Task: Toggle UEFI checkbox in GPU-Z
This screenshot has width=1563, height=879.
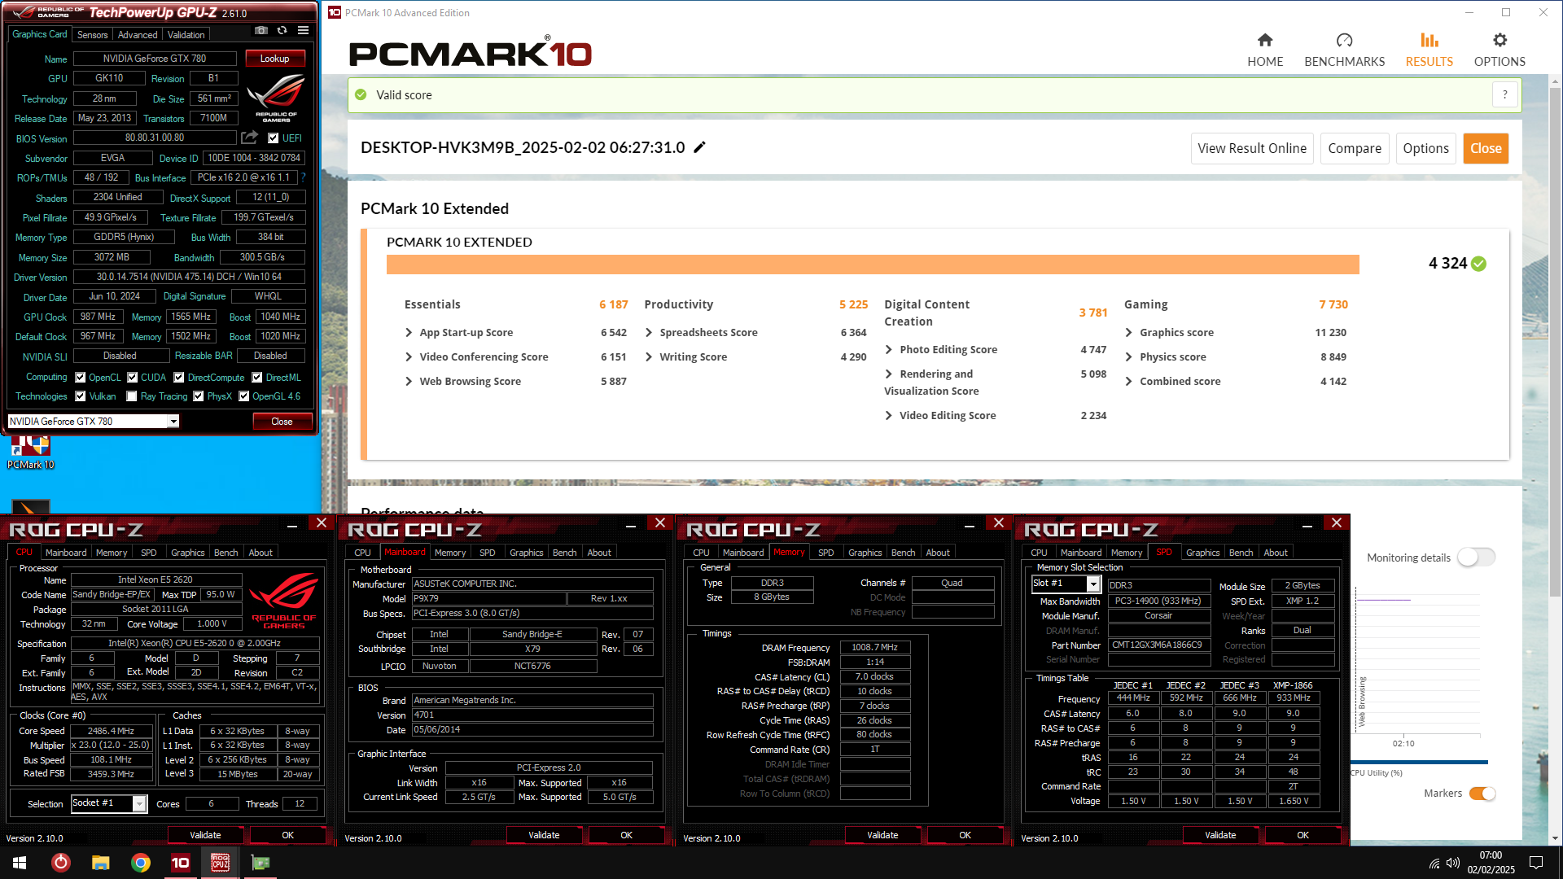Action: click(274, 138)
